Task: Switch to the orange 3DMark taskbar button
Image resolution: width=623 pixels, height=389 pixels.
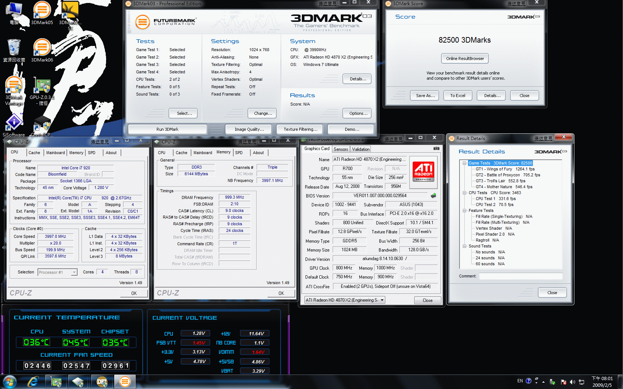Action: (125, 382)
